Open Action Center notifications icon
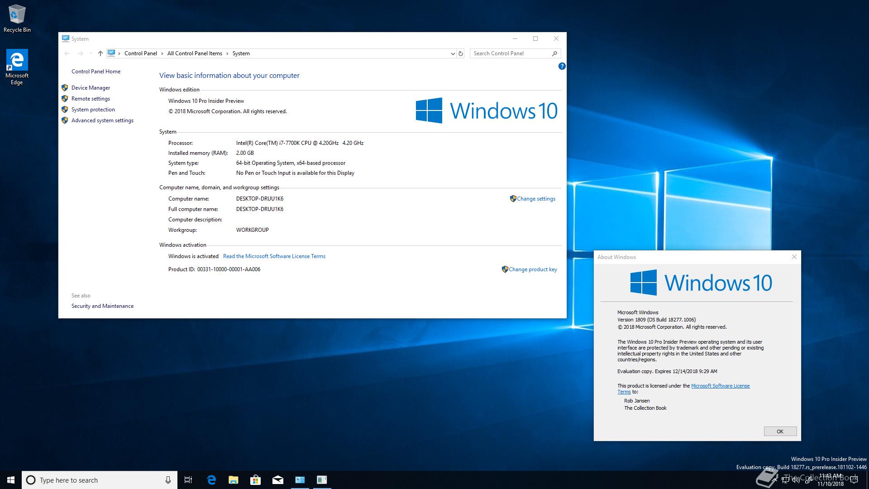Image resolution: width=869 pixels, height=489 pixels. 855,480
